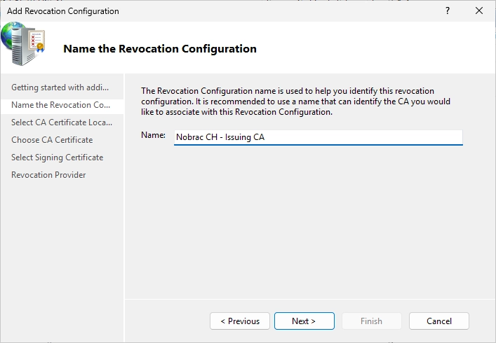496x343 pixels.
Task: Click the revocation configuration description paragraph
Action: [295, 101]
